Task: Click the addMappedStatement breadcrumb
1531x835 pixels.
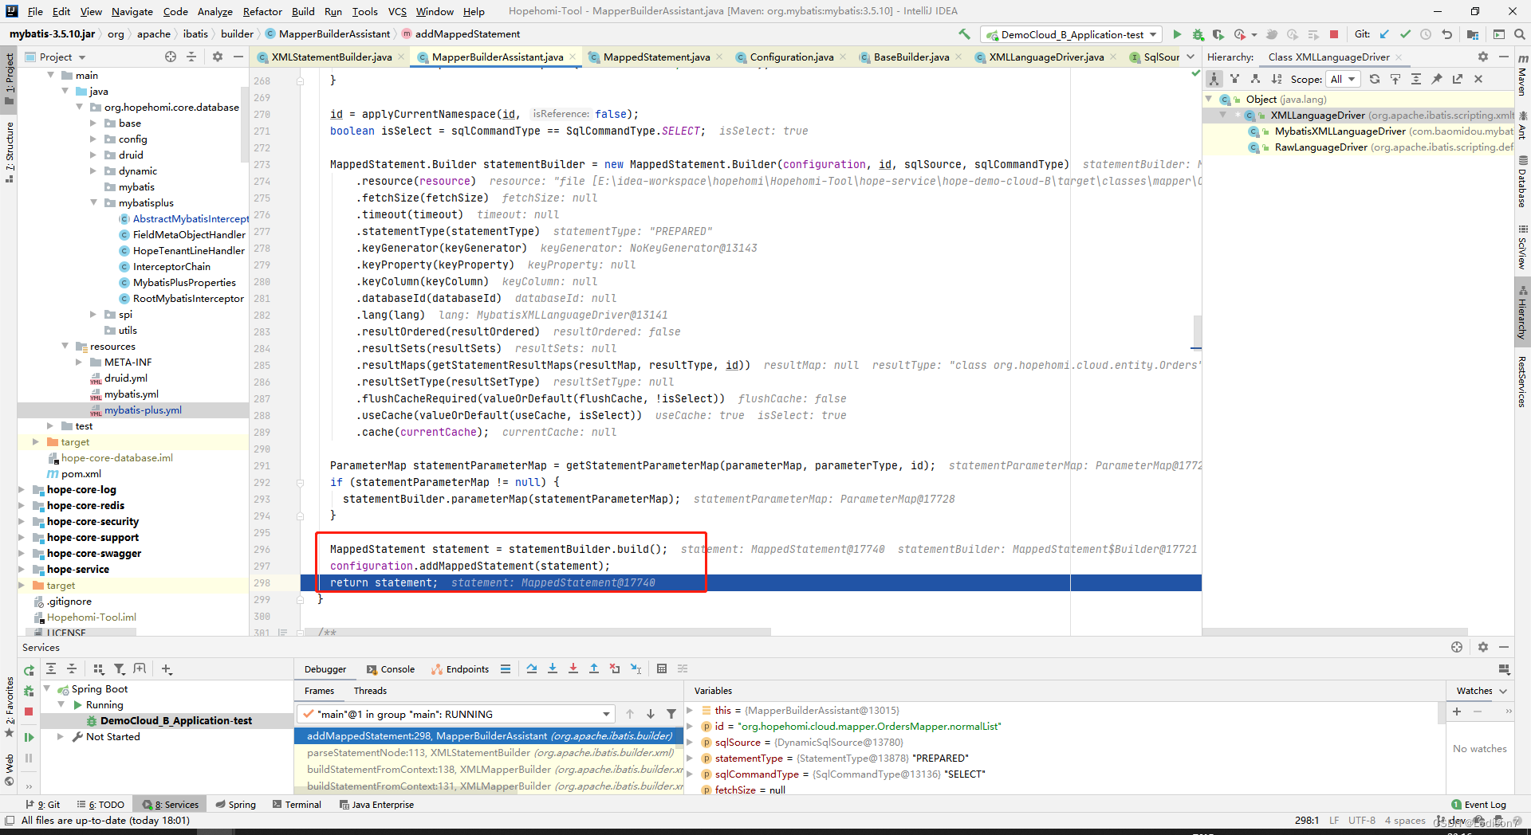Action: tap(467, 33)
